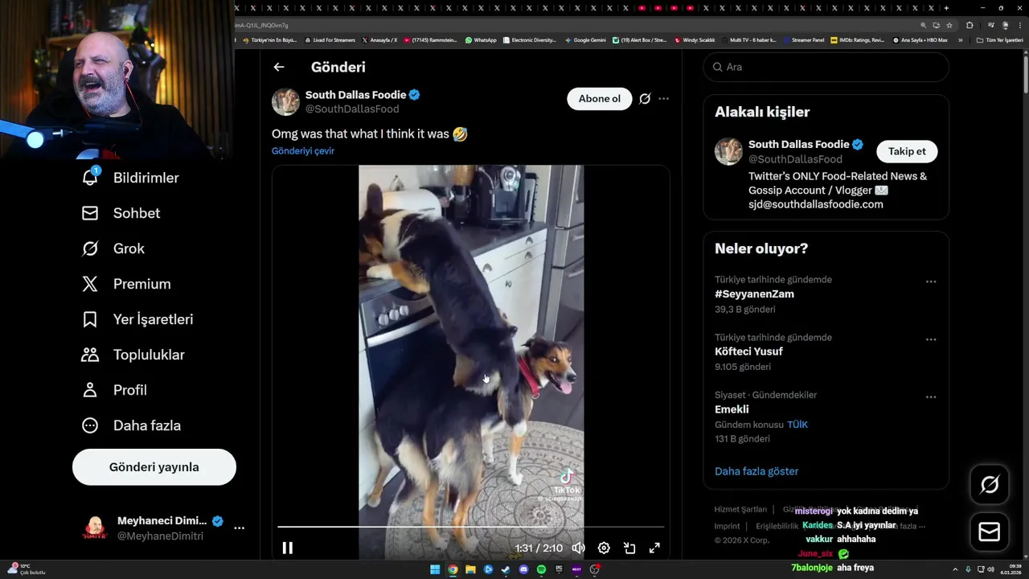This screenshot has height=579, width=1029.
Task: Show more bookmarks via the chevron
Action: (x=960, y=39)
